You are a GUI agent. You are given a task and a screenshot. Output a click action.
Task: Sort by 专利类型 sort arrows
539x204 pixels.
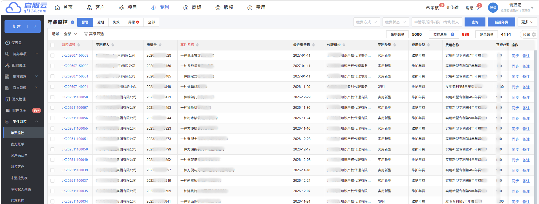[395, 45]
